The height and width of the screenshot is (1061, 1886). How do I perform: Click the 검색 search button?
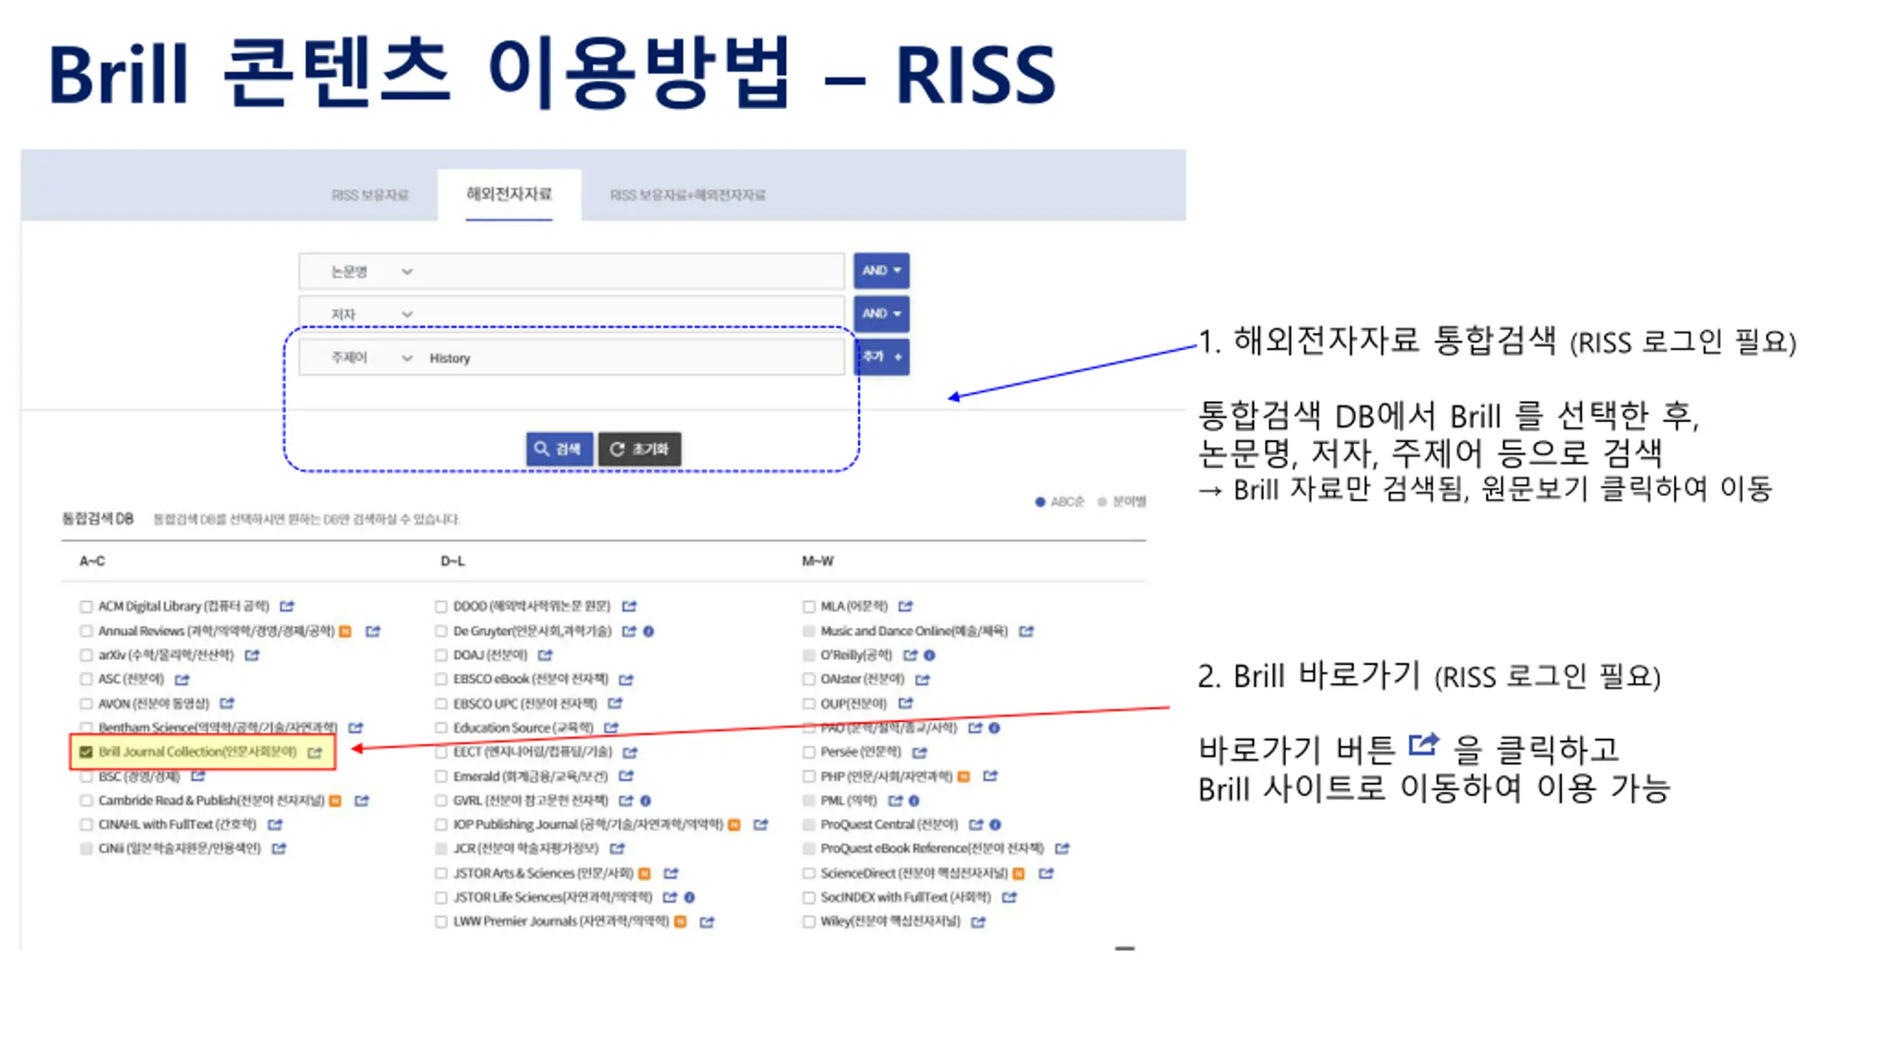(x=559, y=449)
